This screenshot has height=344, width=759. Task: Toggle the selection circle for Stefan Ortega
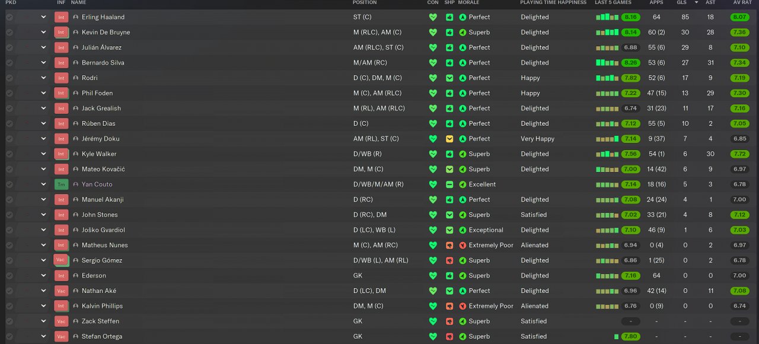(9, 336)
